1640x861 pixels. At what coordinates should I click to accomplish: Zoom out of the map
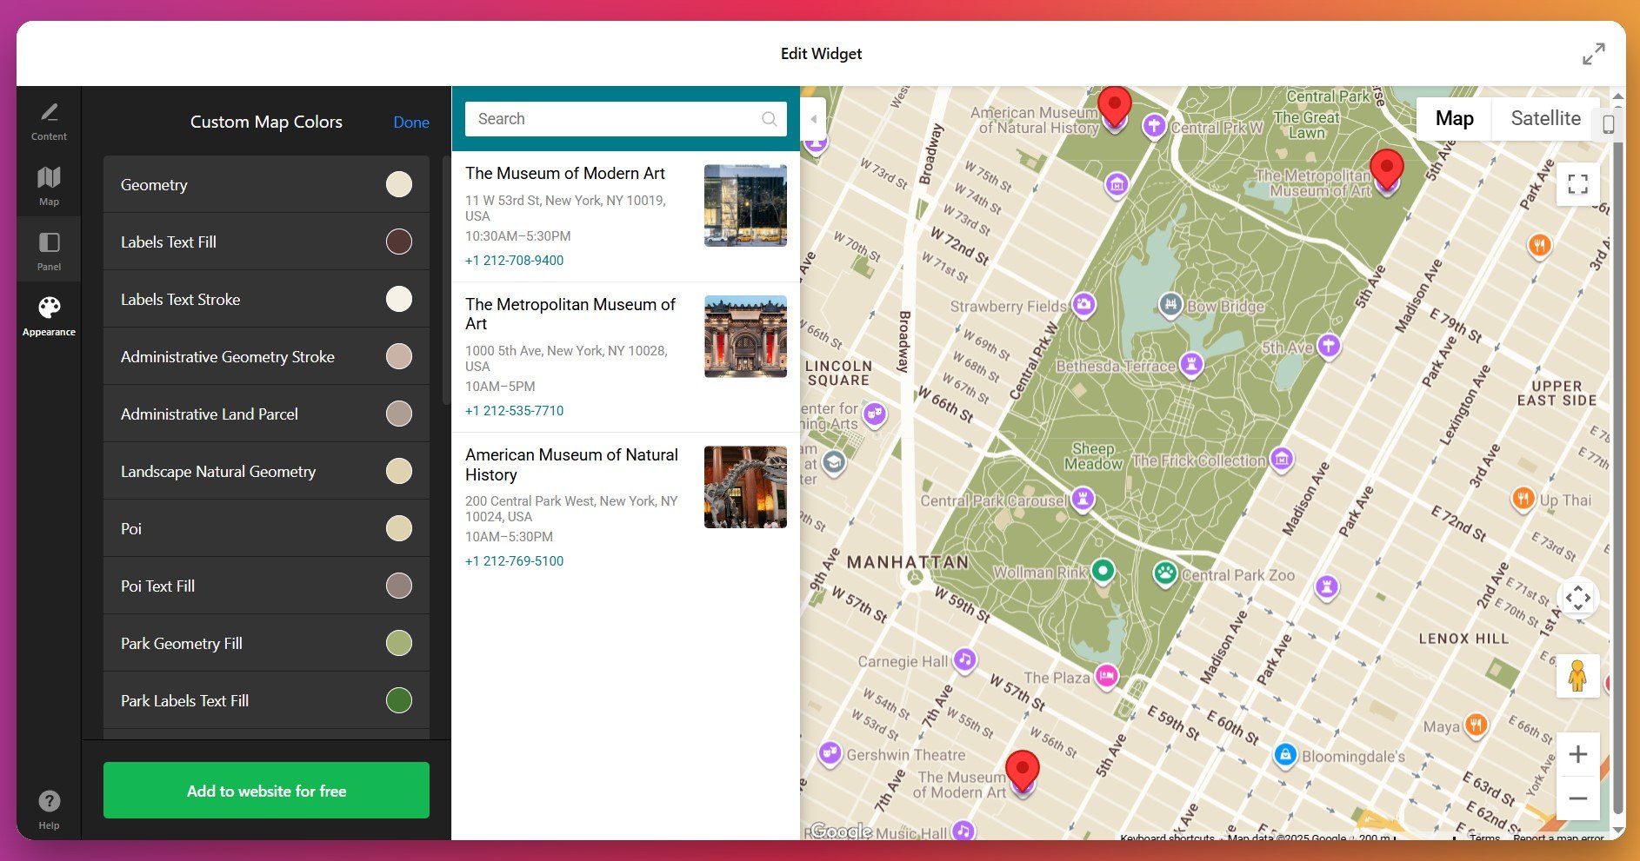(1577, 798)
